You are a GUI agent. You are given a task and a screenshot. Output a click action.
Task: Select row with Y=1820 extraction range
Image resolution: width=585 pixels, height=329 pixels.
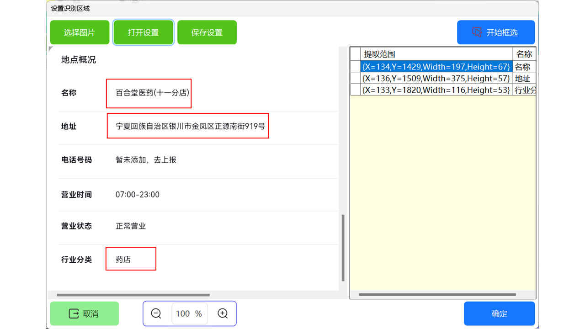click(436, 90)
